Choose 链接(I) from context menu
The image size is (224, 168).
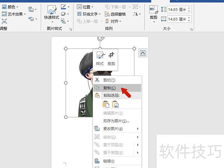point(117,161)
